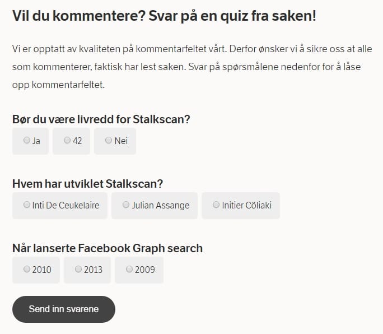Click the 'Julian Assange' label text
Screen dimensions: 383x334
[x=161, y=205]
